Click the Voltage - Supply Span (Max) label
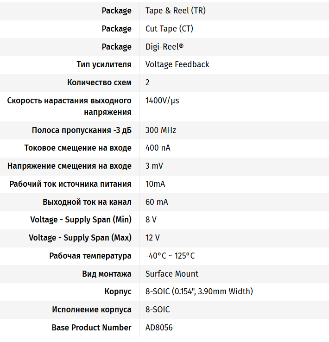 pyautogui.click(x=80, y=238)
